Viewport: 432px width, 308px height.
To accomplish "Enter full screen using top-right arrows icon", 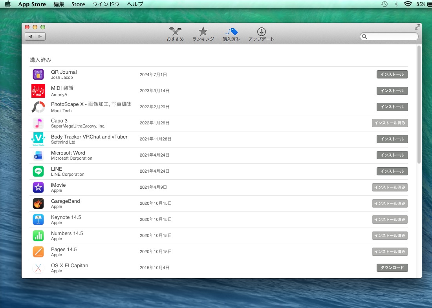I will click(417, 27).
